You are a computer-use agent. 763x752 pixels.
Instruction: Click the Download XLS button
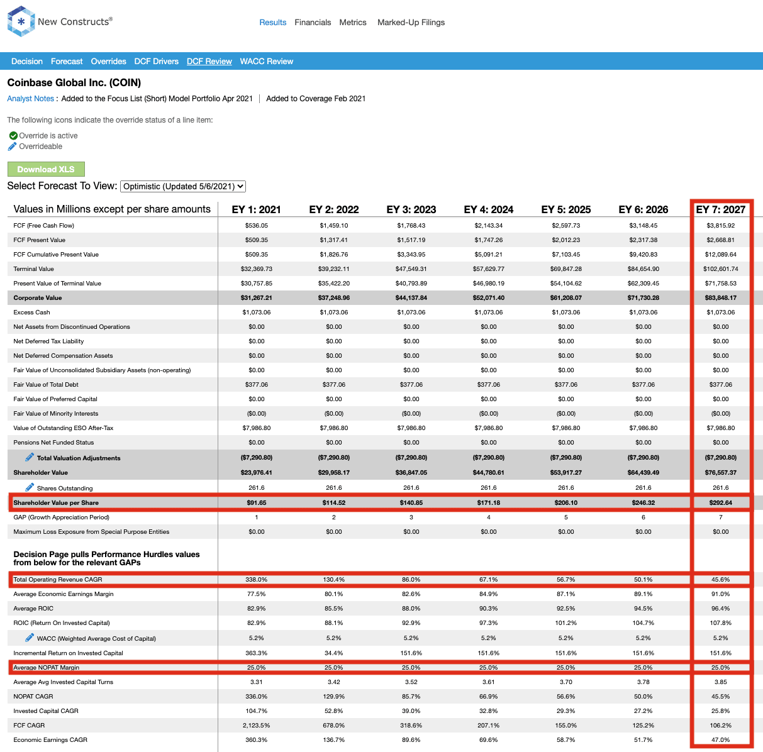click(x=46, y=169)
